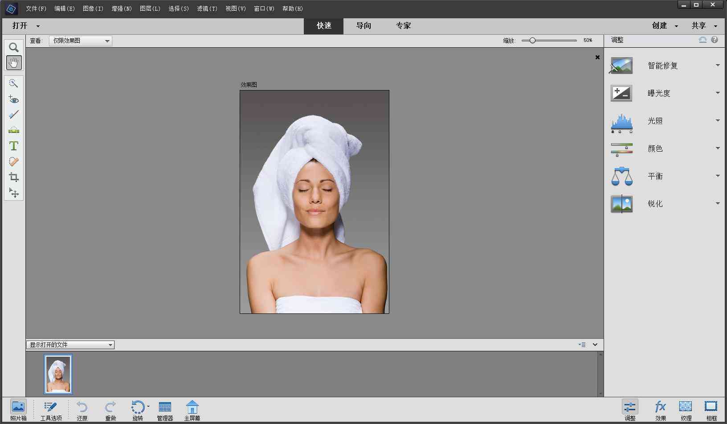Show the 纹理 textures panel
Screen dimensions: 727x424
(686, 410)
